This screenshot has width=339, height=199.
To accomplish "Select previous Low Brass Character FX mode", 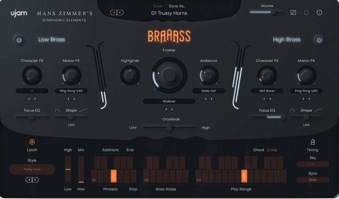I will coord(29,99).
